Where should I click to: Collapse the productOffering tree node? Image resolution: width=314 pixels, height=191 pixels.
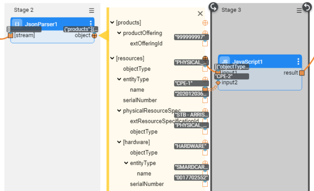(x=119, y=33)
